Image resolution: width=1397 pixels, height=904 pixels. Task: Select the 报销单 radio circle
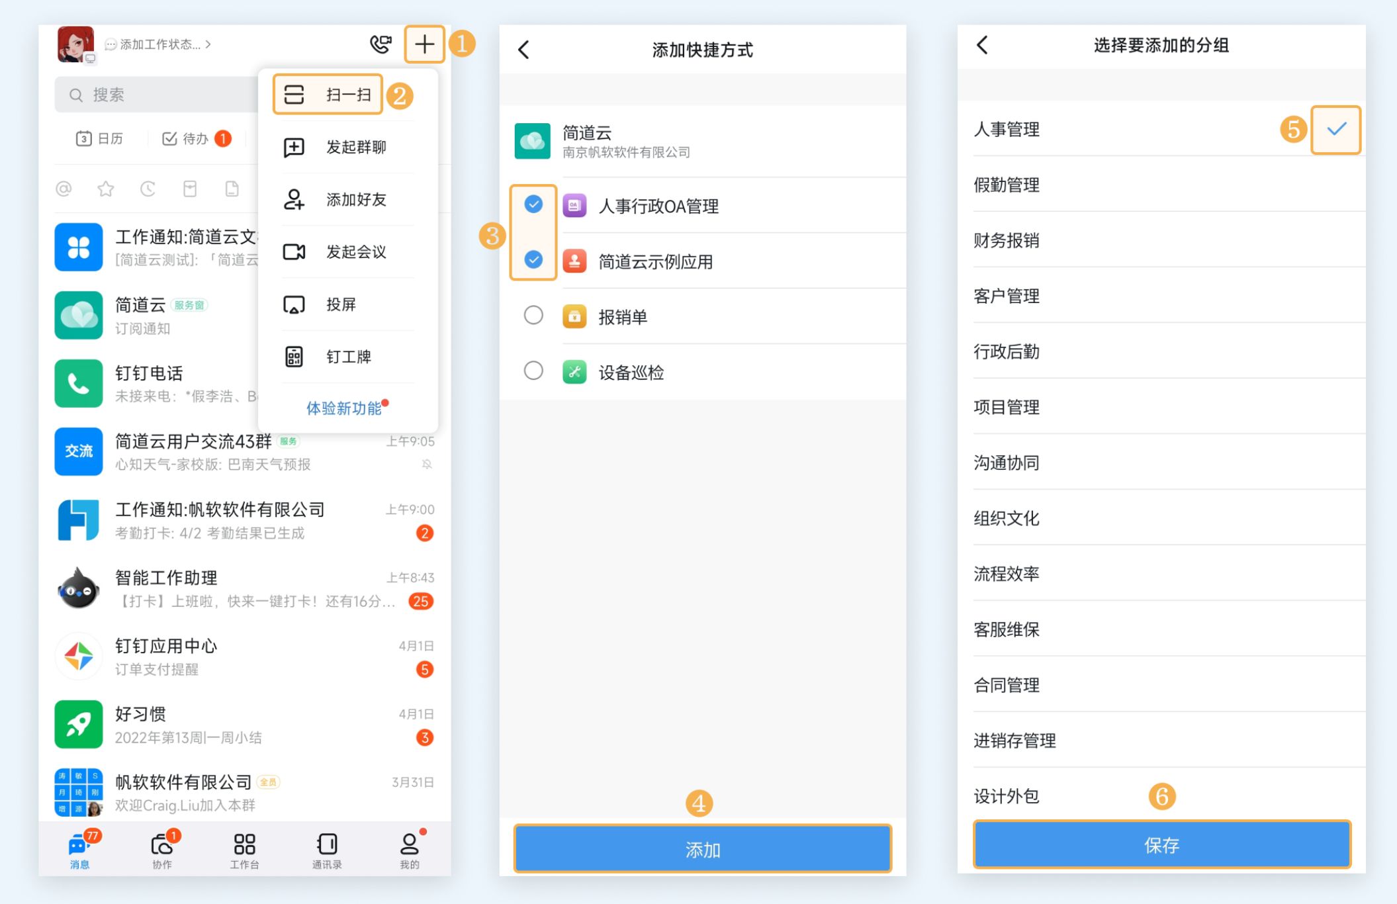tap(533, 315)
